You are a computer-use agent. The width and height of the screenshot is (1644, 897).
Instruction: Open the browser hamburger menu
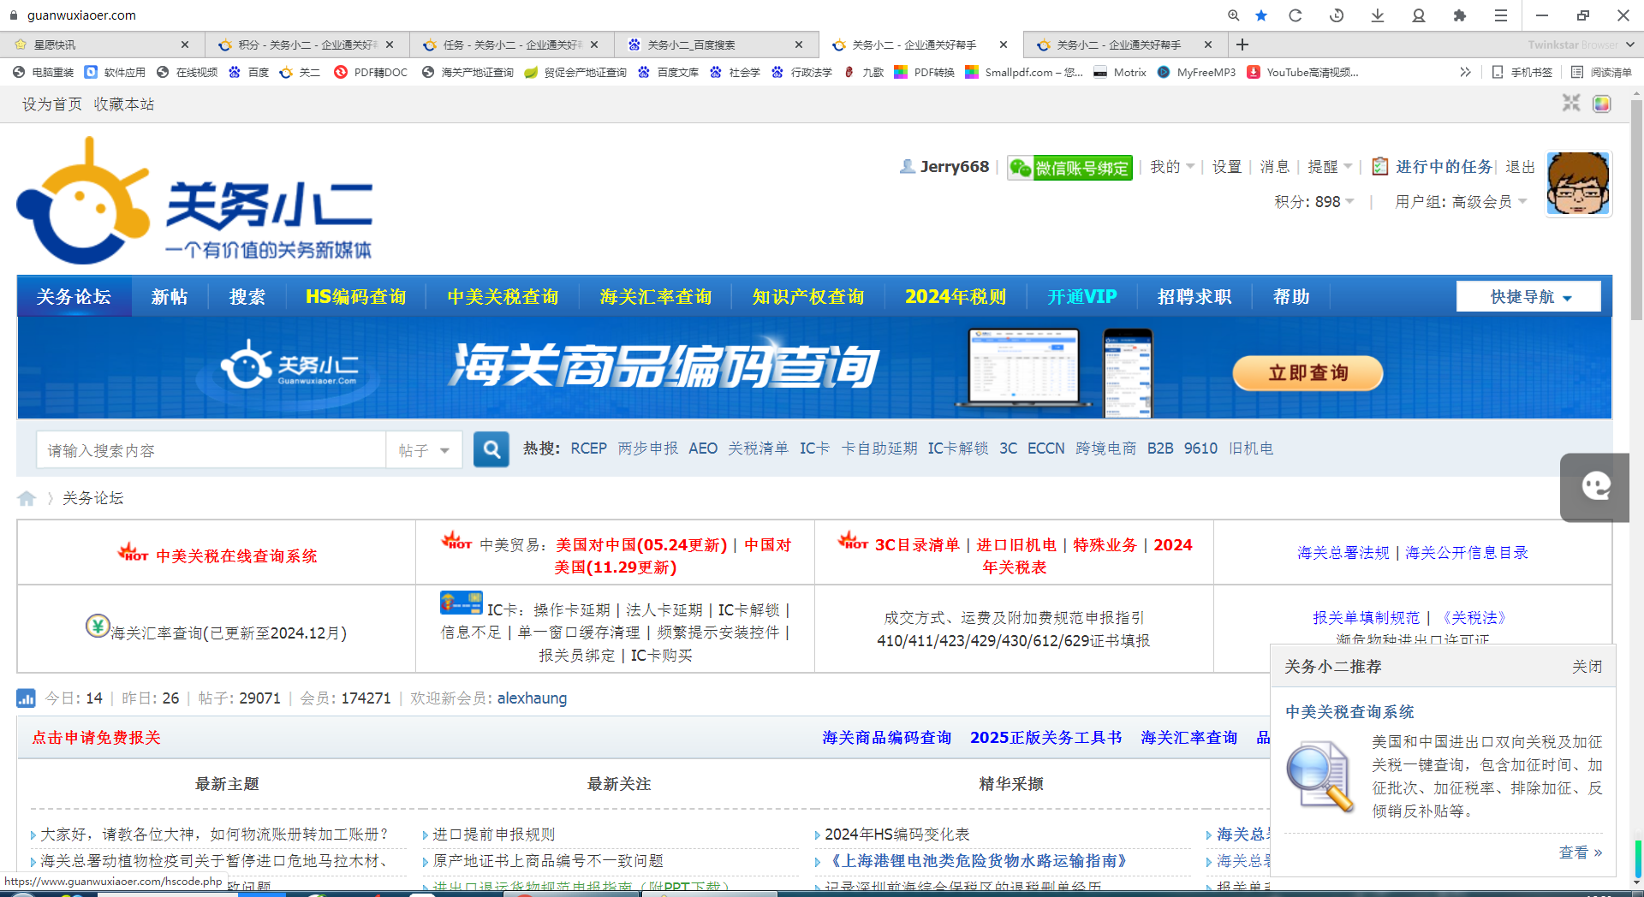pyautogui.click(x=1501, y=15)
